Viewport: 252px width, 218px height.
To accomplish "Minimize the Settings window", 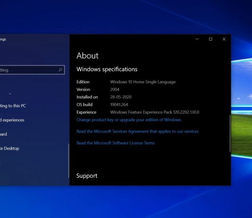I will point(197,39).
